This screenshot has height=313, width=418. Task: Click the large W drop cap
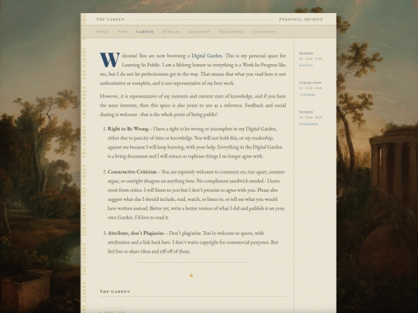point(110,60)
